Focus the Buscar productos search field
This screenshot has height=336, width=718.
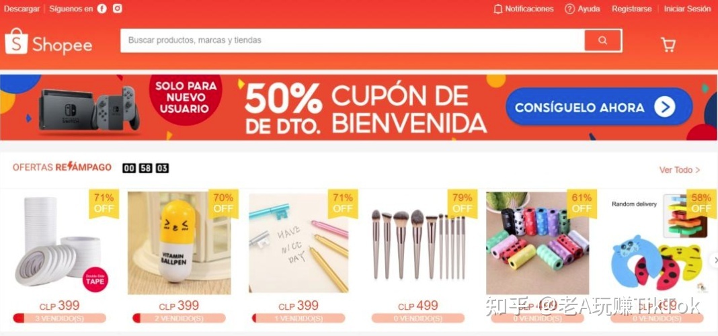pyautogui.click(x=352, y=40)
